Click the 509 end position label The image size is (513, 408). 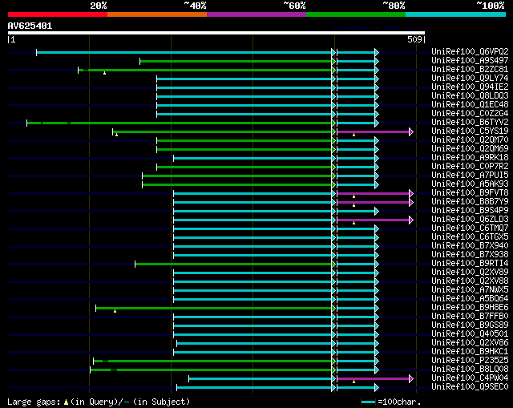pyautogui.click(x=414, y=39)
